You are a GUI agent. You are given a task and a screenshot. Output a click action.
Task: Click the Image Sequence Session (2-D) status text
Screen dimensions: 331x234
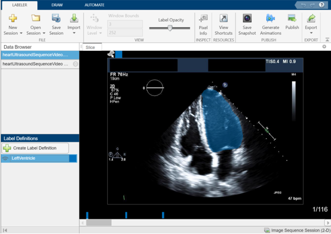point(301,231)
